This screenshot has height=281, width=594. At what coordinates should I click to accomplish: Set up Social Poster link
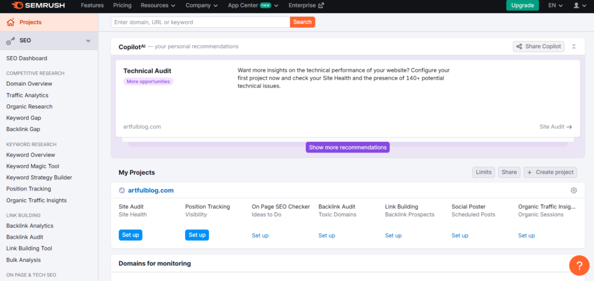[x=460, y=236]
